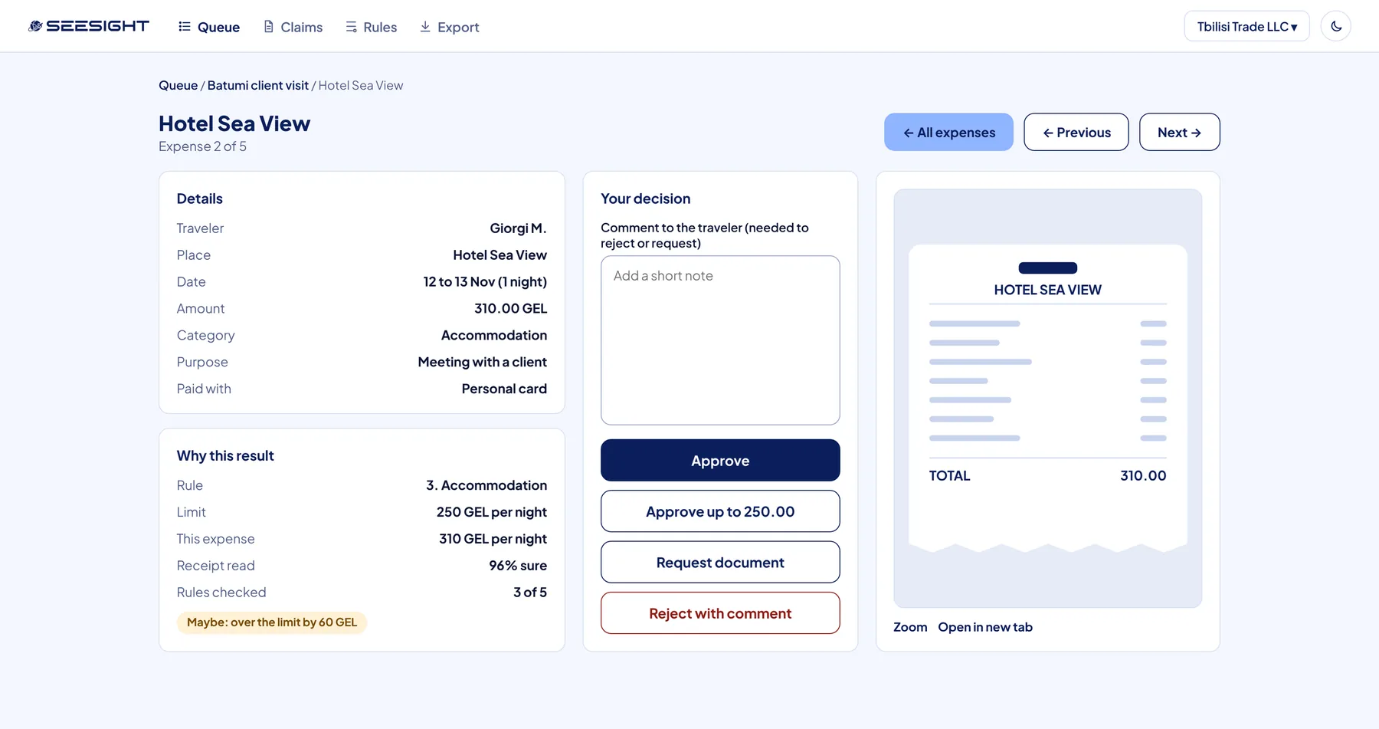This screenshot has height=729, width=1379.
Task: Go back to All expenses
Action: (x=948, y=132)
